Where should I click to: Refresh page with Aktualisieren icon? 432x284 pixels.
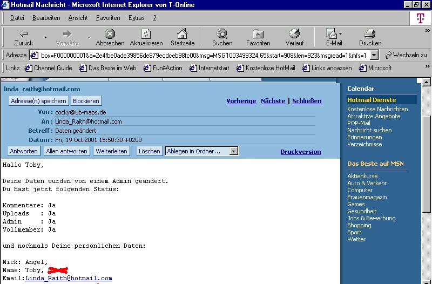coord(146,34)
